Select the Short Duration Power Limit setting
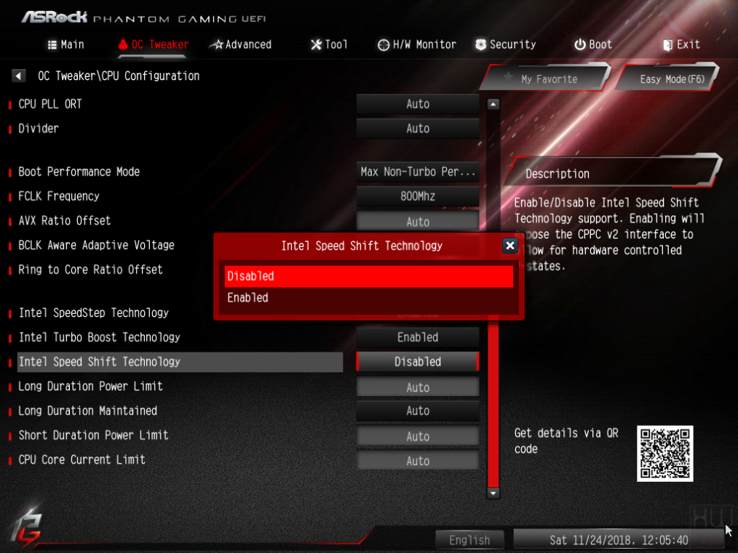 pos(93,435)
